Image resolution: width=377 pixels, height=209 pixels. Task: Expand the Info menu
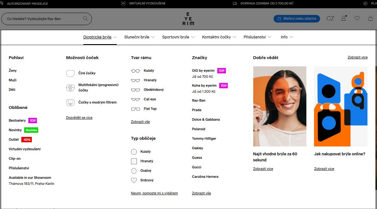coord(287,37)
